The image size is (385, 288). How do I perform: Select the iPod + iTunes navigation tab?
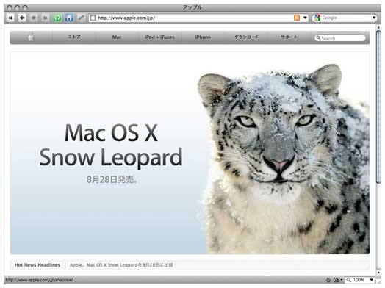pyautogui.click(x=159, y=37)
